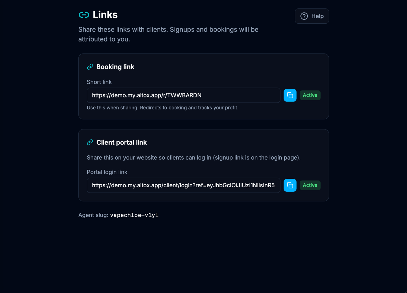Click the large Links header chain icon
This screenshot has width=407, height=293.
click(x=84, y=15)
